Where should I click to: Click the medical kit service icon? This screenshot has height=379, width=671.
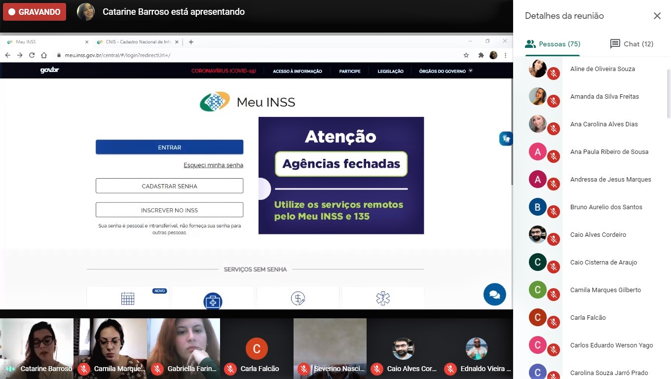pos(213,301)
